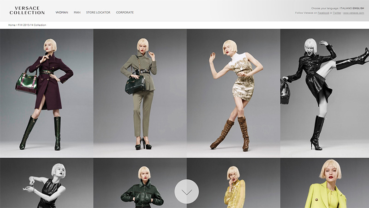Click the Home breadcrumb link
The height and width of the screenshot is (208, 369).
pyautogui.click(x=12, y=25)
